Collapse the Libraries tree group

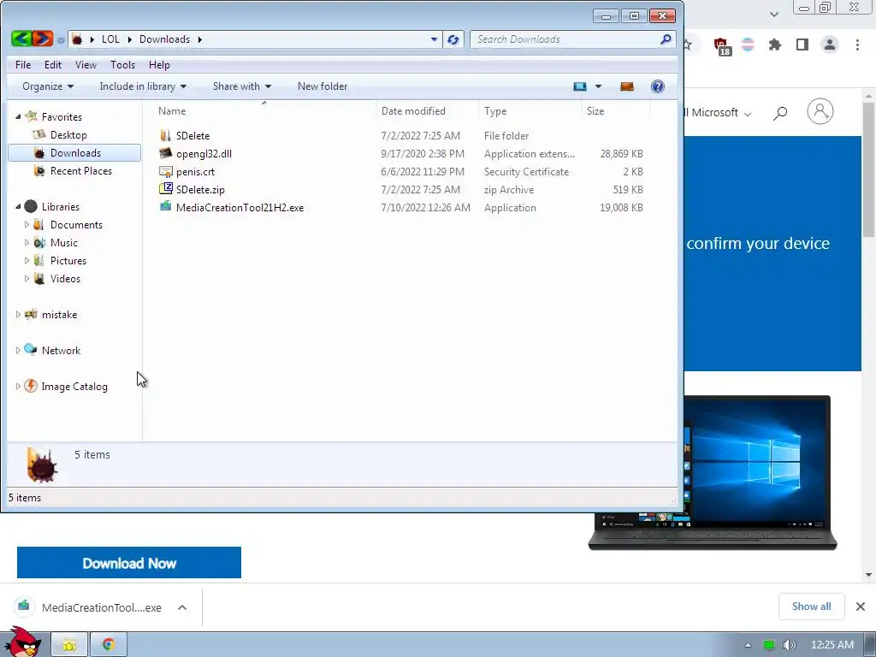pos(18,207)
